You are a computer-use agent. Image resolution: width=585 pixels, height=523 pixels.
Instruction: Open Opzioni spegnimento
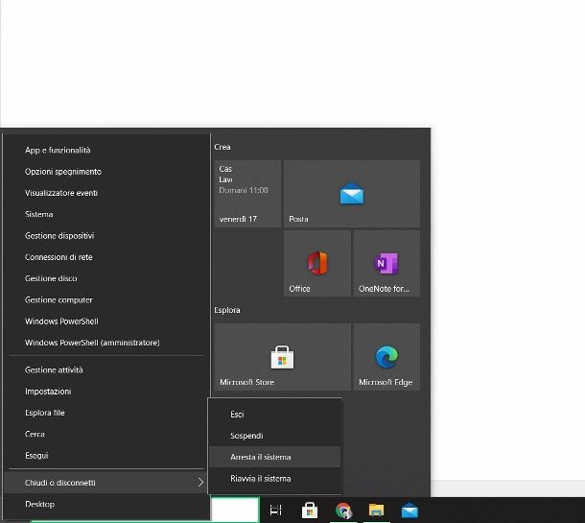click(106, 172)
